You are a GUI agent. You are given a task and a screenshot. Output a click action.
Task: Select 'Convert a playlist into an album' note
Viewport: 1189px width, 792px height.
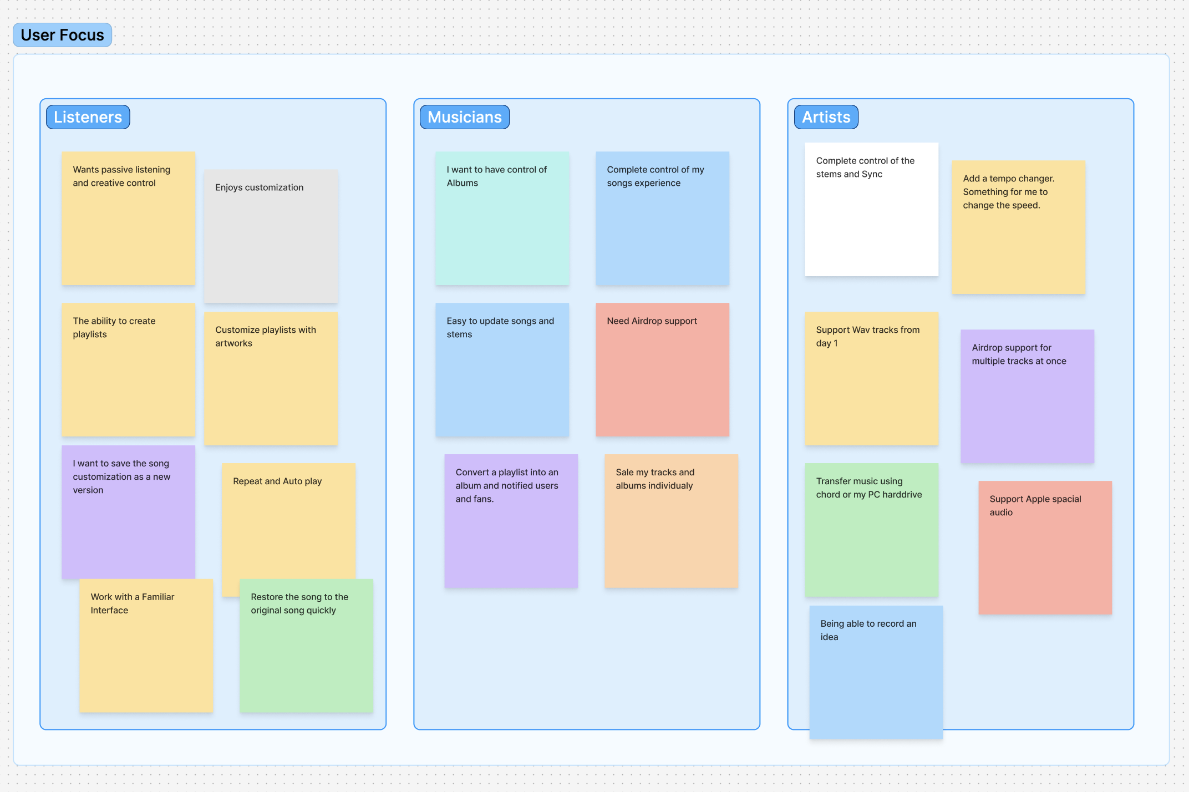[x=511, y=521]
